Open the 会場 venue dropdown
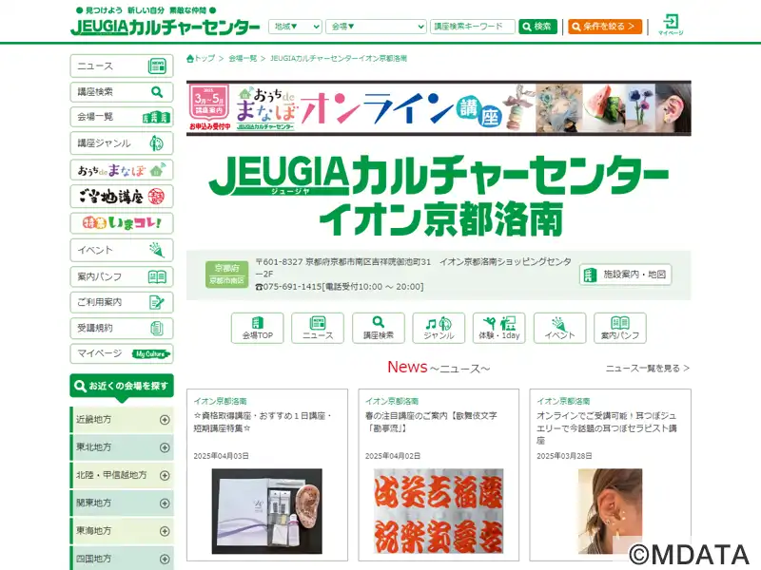Image resolution: width=761 pixels, height=570 pixels. coord(376,27)
